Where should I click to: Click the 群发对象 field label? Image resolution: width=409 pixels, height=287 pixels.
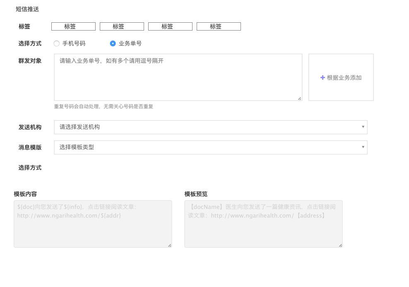(30, 61)
